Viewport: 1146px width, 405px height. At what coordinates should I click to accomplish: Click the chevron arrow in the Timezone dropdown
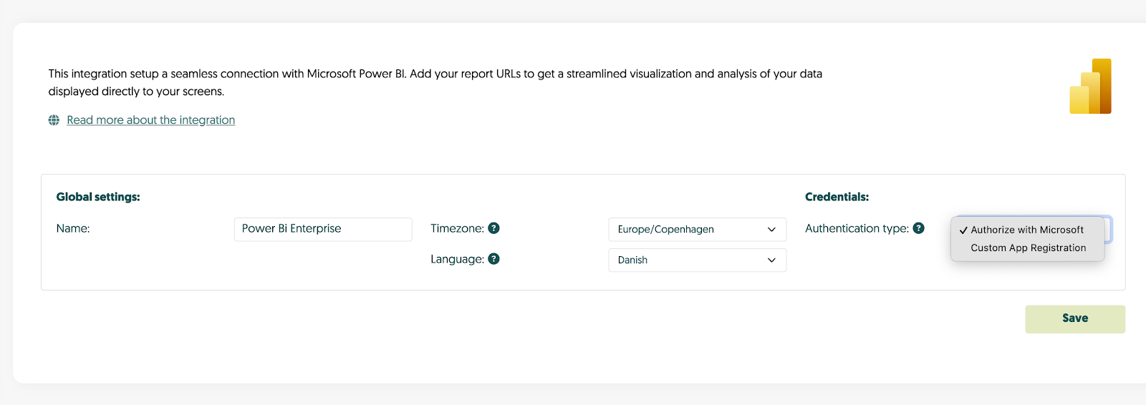[771, 230]
